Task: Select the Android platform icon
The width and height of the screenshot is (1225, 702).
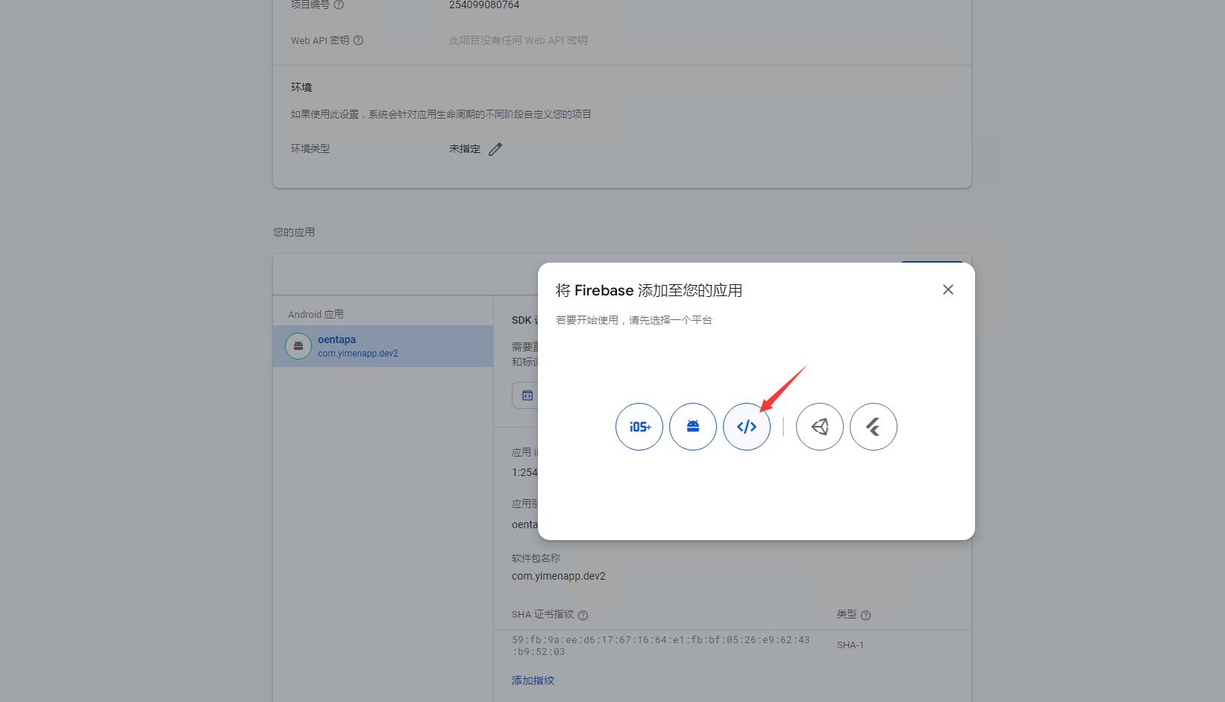Action: click(x=693, y=427)
